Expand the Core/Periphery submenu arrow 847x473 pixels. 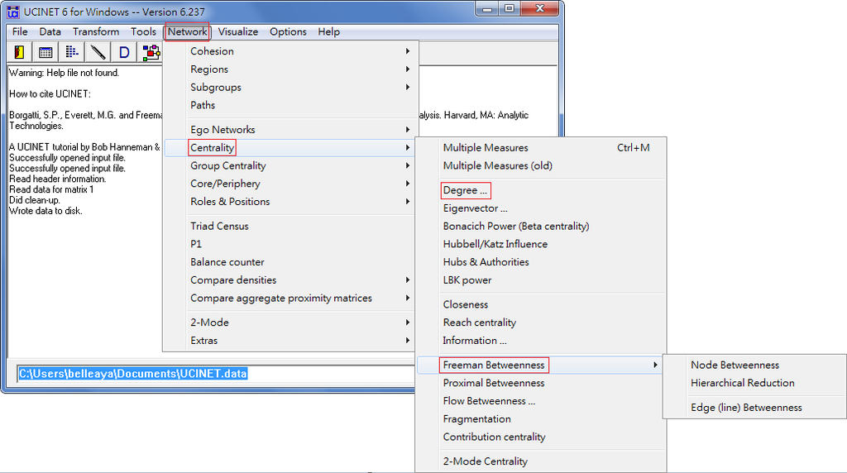click(408, 184)
